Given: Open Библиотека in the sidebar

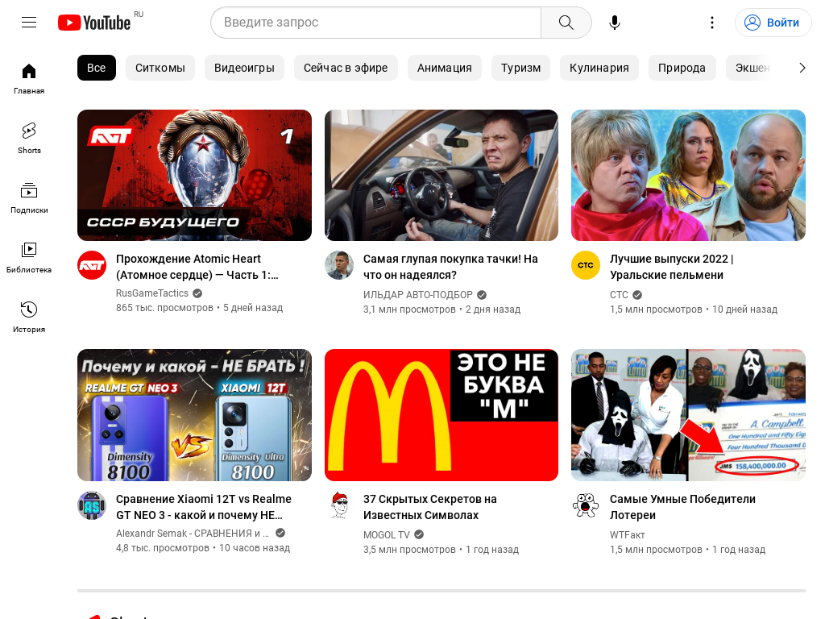Looking at the screenshot, I should (29, 257).
